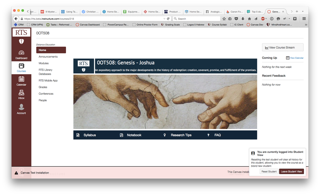Image resolution: width=320 pixels, height=195 pixels.
Task: Click Reset Student button
Action: 269,172
